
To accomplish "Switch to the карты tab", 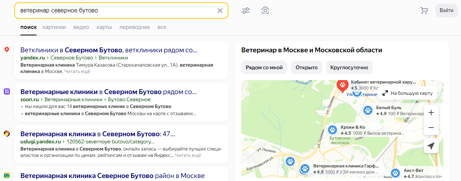I will click(104, 27).
